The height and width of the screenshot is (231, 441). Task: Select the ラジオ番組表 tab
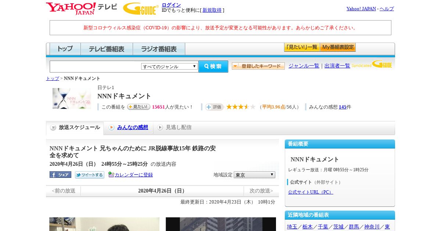tap(159, 49)
